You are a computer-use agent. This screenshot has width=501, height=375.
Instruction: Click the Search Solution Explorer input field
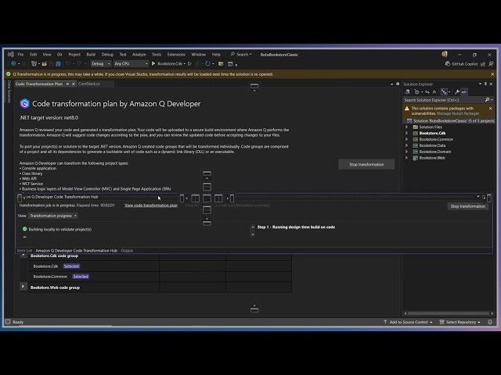pyautogui.click(x=438, y=100)
